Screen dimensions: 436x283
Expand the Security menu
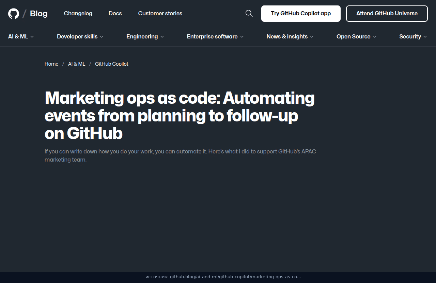tap(413, 36)
